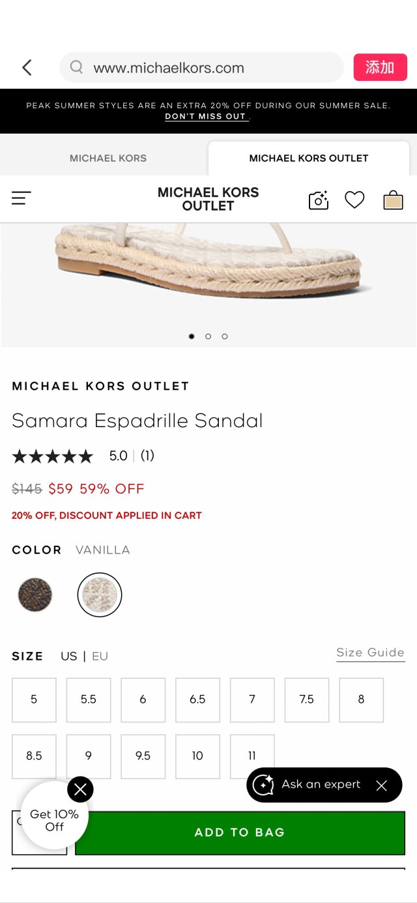Navigate back using the left arrow

[x=26, y=67]
